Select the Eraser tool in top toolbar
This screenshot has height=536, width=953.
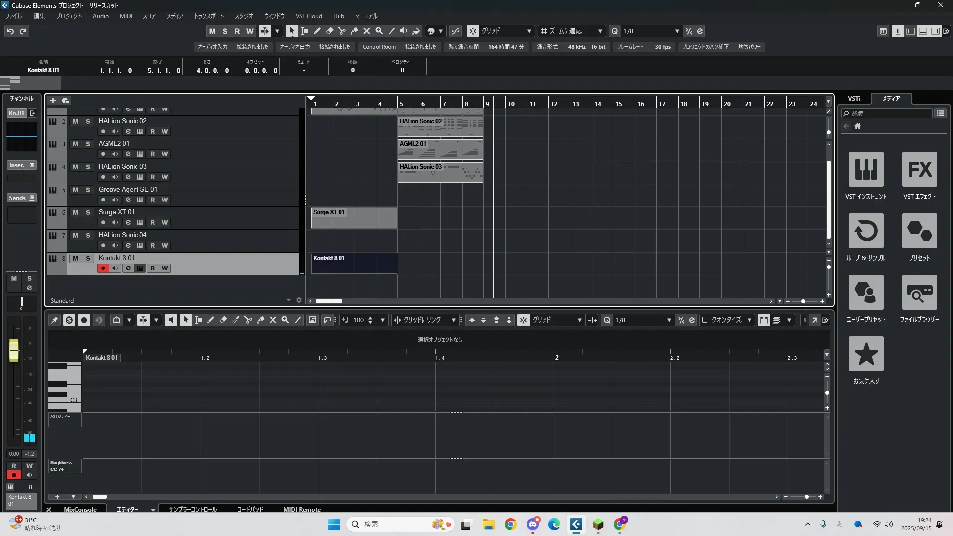(330, 31)
